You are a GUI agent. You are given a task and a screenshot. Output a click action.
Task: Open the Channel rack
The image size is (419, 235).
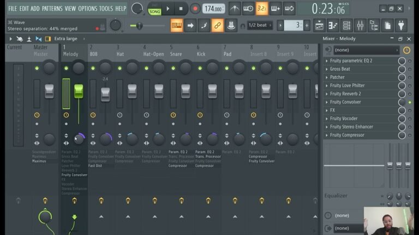[x=346, y=26]
